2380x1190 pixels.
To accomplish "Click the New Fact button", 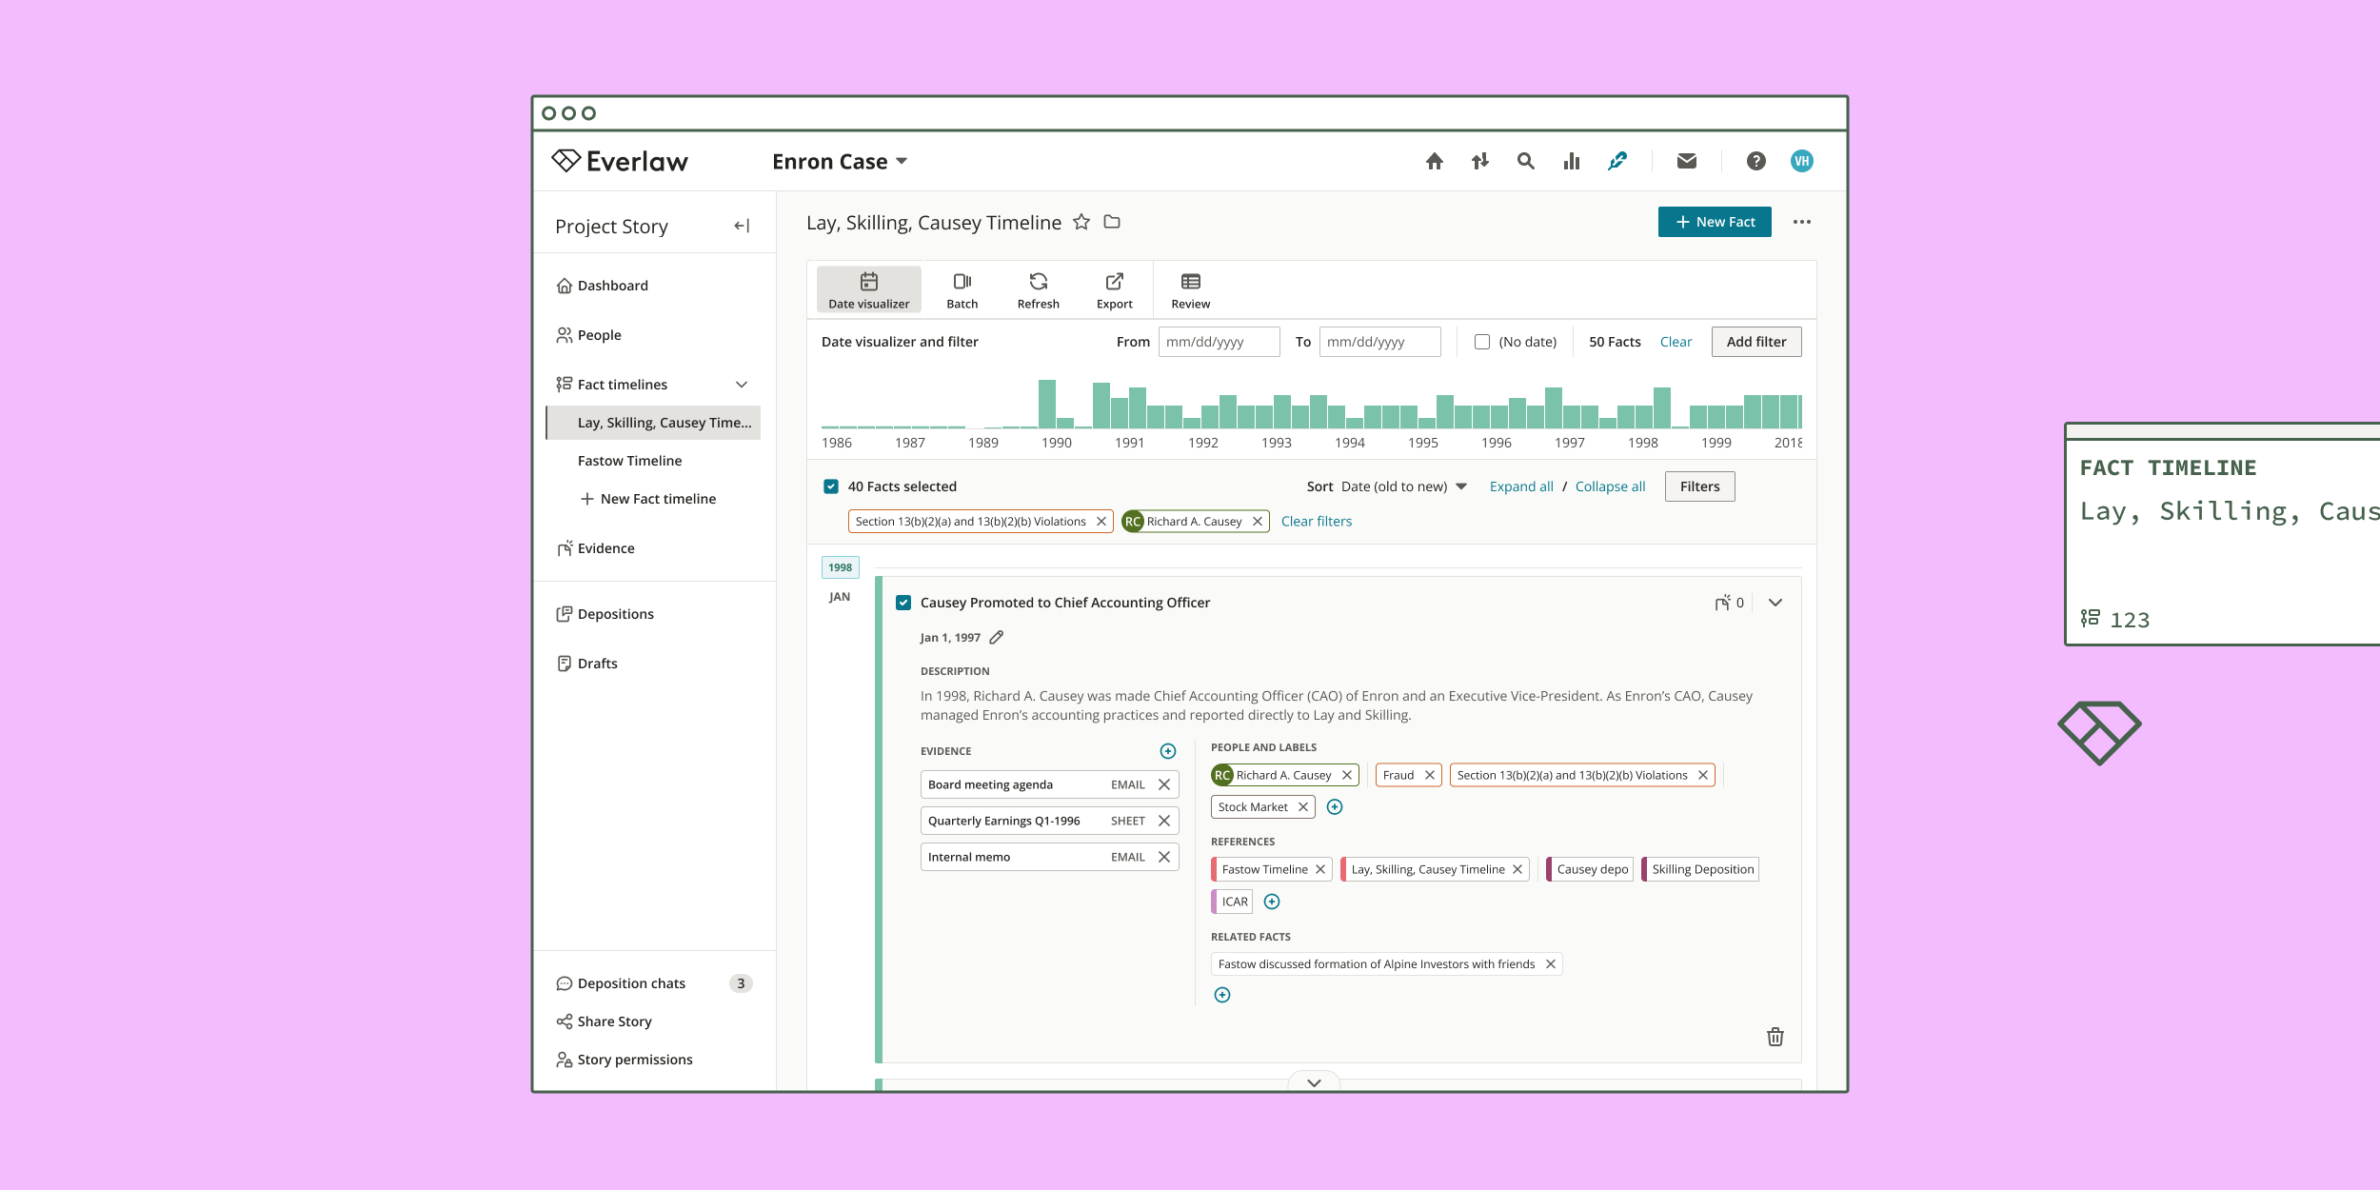I will 1714,222.
